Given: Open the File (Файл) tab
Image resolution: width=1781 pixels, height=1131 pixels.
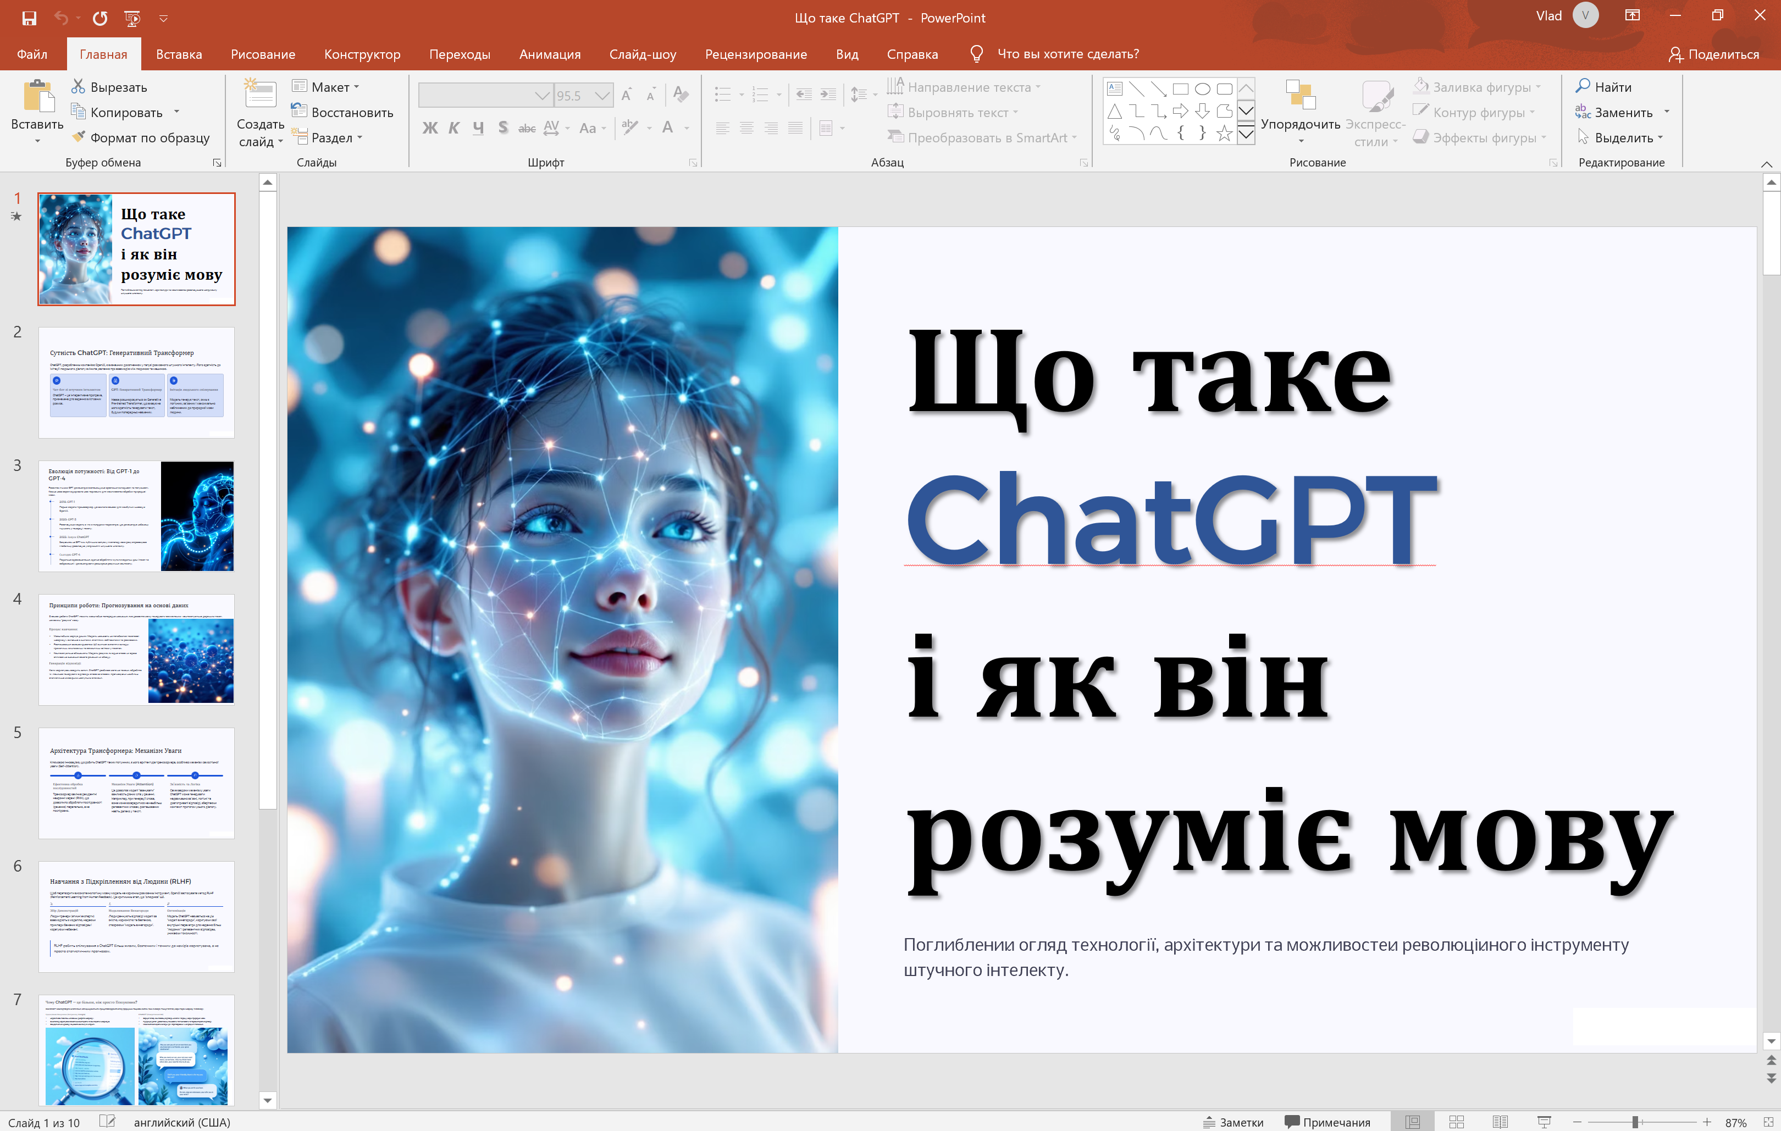Looking at the screenshot, I should click(x=32, y=54).
